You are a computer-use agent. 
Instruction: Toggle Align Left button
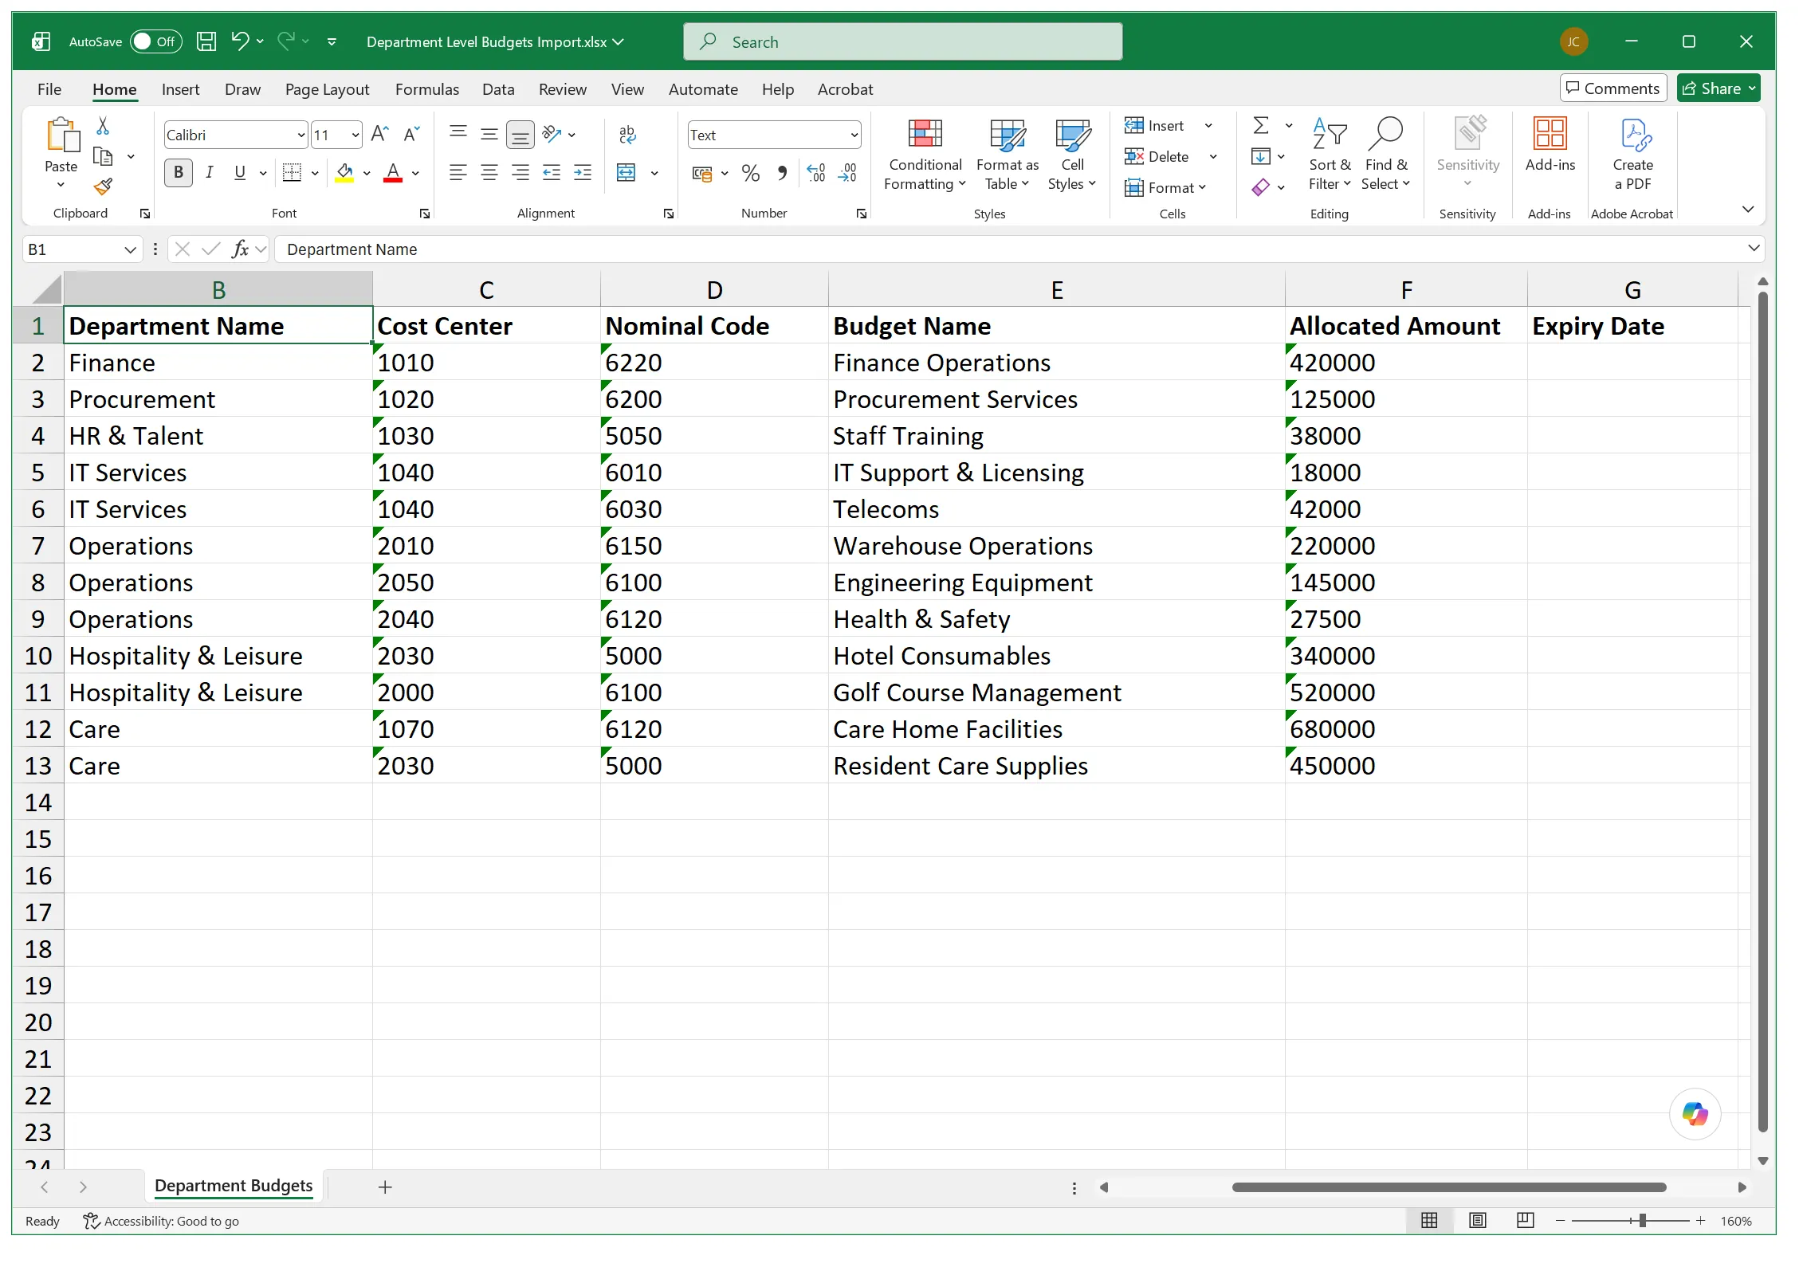pos(458,173)
